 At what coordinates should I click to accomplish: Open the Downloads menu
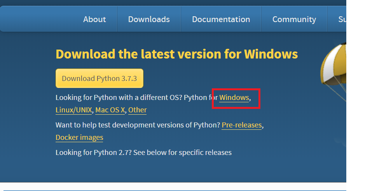coord(149,19)
